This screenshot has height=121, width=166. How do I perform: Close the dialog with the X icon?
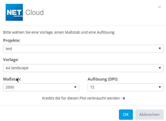tap(160, 7)
